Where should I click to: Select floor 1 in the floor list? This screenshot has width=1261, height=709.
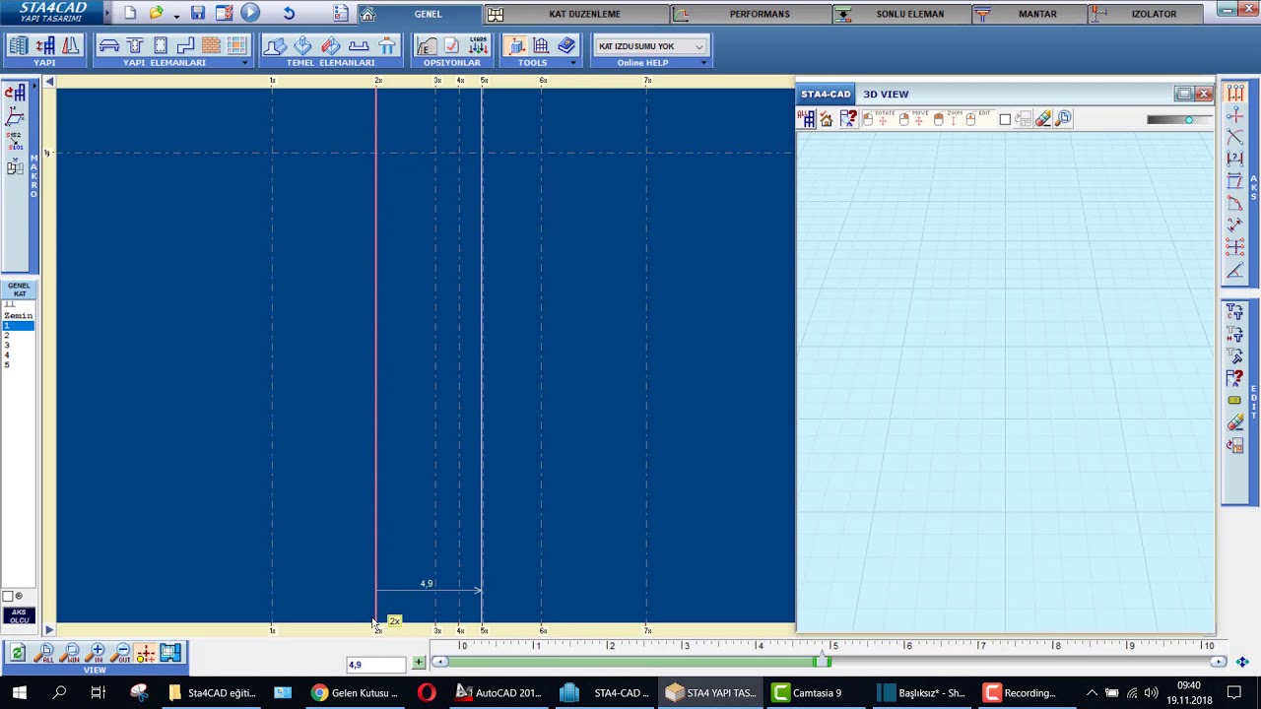[x=18, y=326]
